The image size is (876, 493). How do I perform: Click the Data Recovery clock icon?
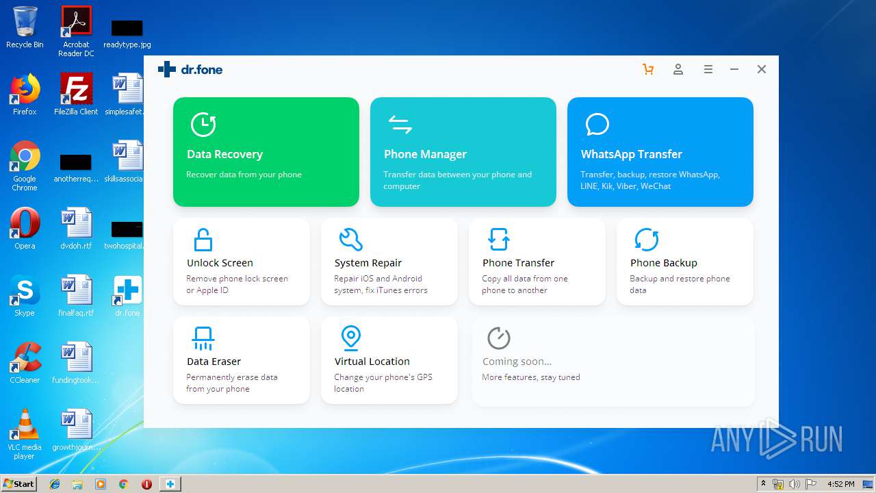[203, 125]
